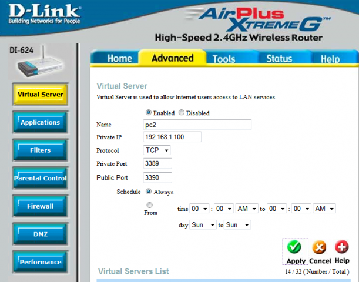This screenshot has width=359, height=282.
Task: Click the Virtual Server page heading
Action: point(122,86)
